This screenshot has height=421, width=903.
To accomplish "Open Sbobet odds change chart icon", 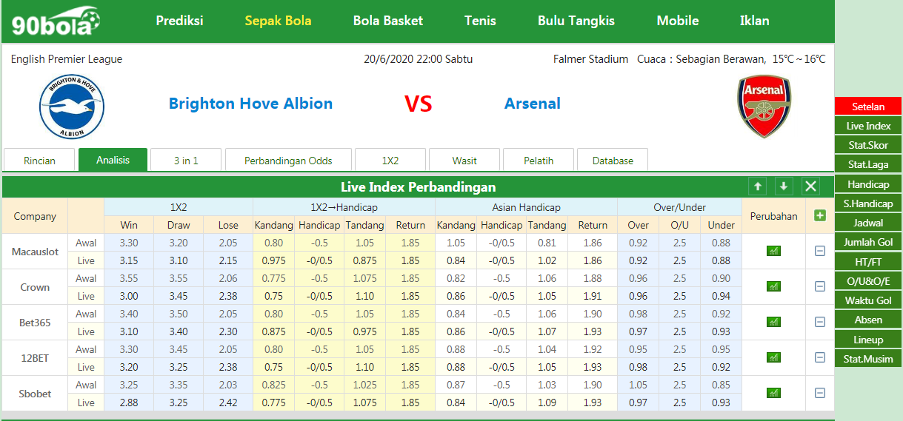I will click(x=773, y=393).
